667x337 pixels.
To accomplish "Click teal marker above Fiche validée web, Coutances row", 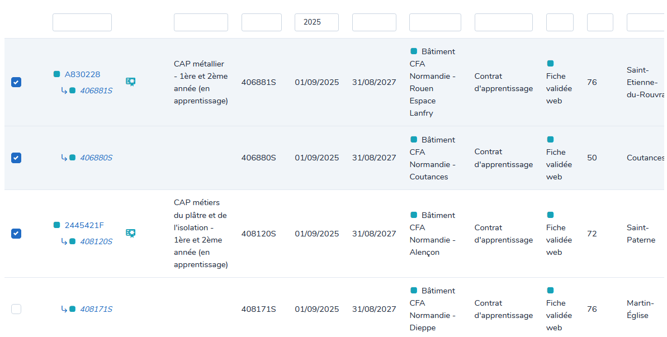I will click(x=550, y=140).
